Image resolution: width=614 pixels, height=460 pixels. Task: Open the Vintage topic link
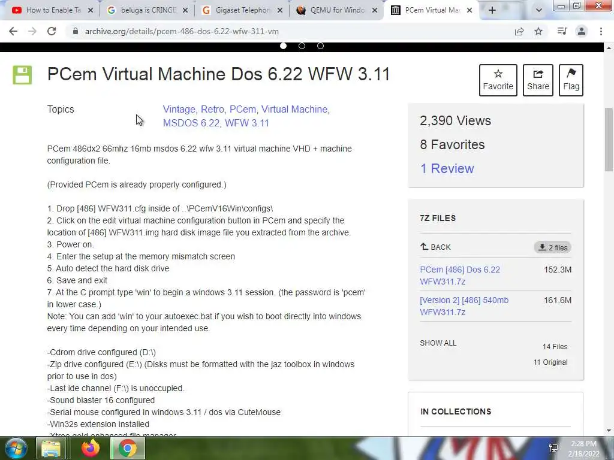[x=179, y=110]
